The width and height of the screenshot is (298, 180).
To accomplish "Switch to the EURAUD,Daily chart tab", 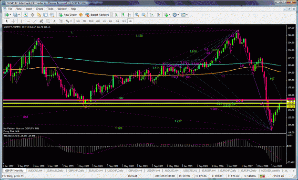I will click(x=55, y=170).
